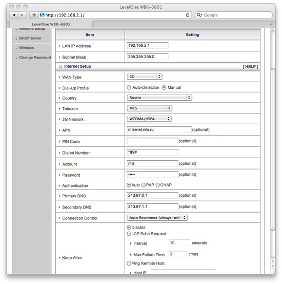This screenshot has height=284, width=282.
Task: Select Ping Remote Host keep alive option
Action: 129,263
